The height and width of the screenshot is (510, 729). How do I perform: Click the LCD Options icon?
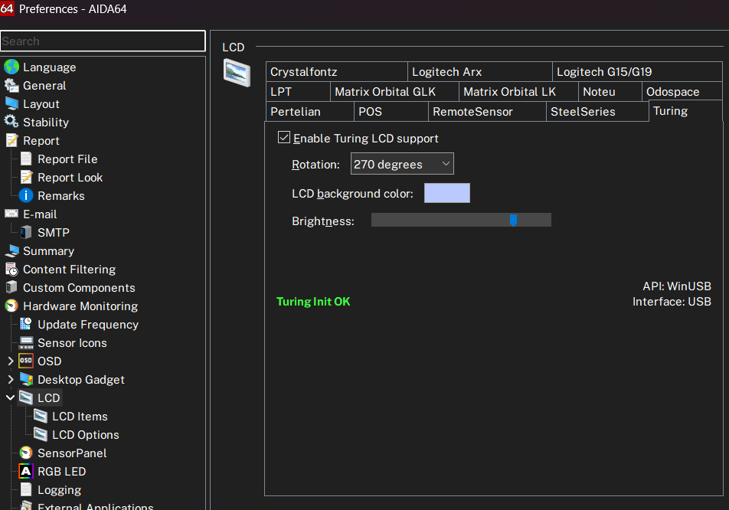[41, 435]
